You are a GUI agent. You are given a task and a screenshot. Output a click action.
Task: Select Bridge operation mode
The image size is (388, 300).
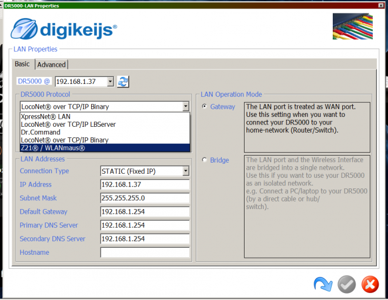tap(205, 160)
